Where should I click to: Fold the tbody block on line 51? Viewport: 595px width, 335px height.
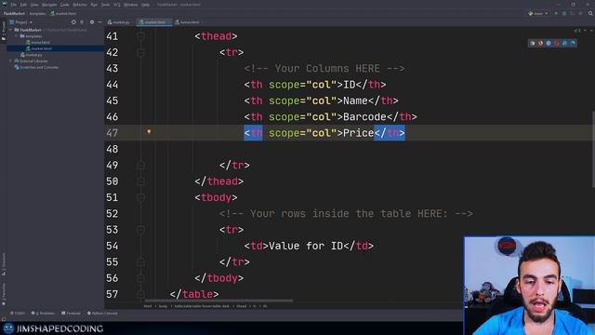[x=140, y=197]
